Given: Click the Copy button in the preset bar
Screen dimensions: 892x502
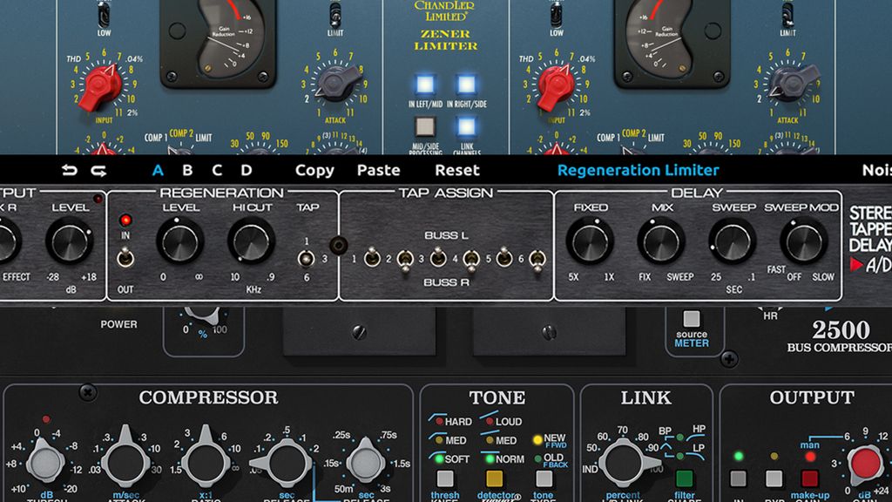Looking at the screenshot, I should [314, 170].
